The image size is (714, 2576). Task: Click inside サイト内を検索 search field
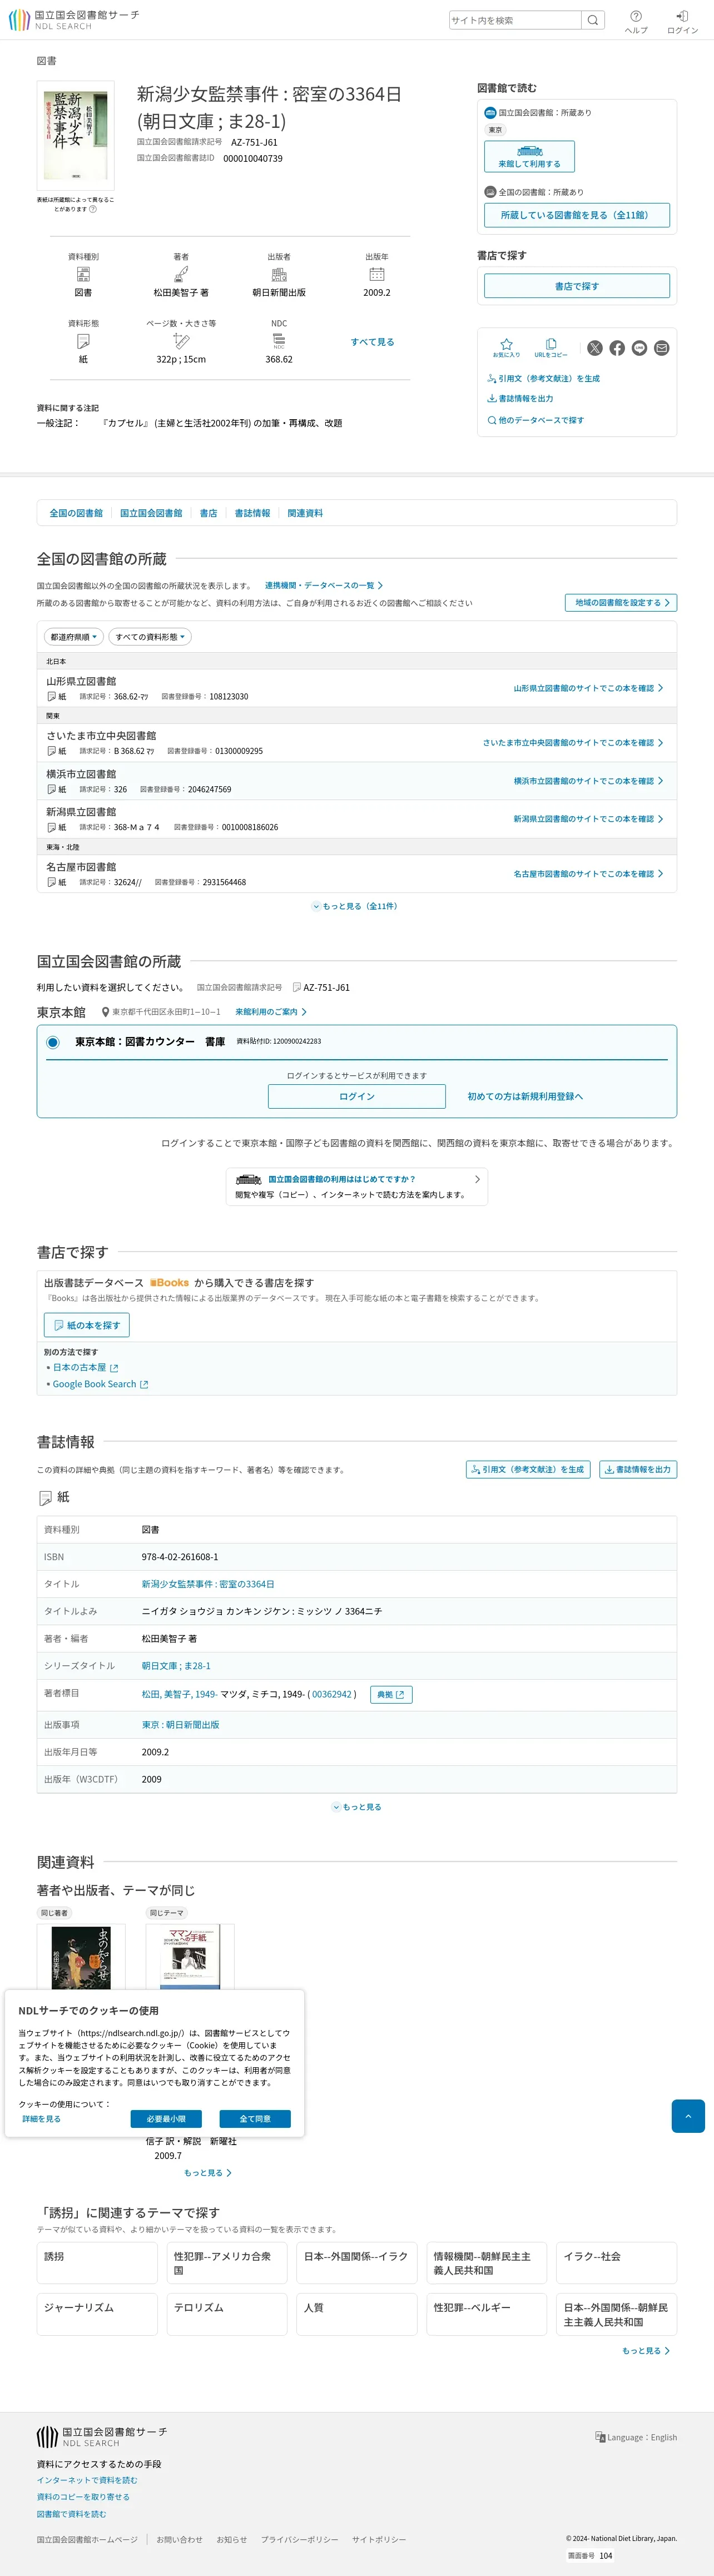(x=515, y=20)
